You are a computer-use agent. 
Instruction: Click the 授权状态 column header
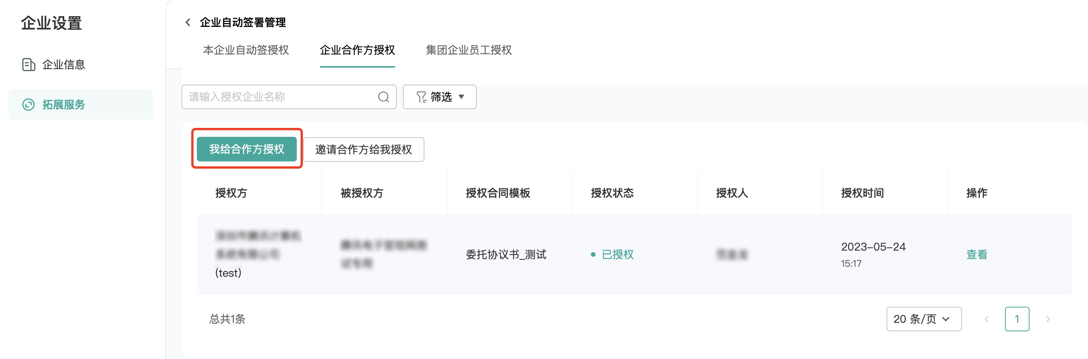[612, 193]
